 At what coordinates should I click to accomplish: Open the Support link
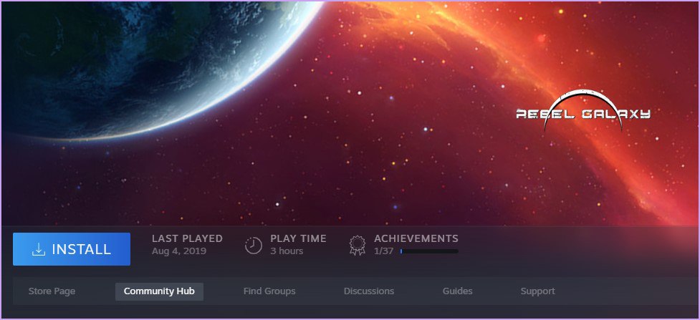tap(537, 291)
